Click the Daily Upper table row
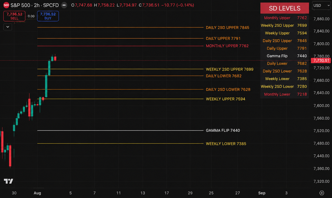Screen dimensions: 332x198 (285, 48)
